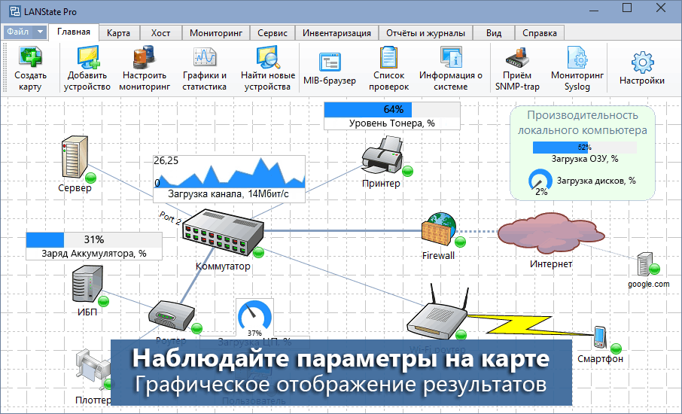
Task: Select the Коммутатор switch device on map
Action: (x=221, y=234)
